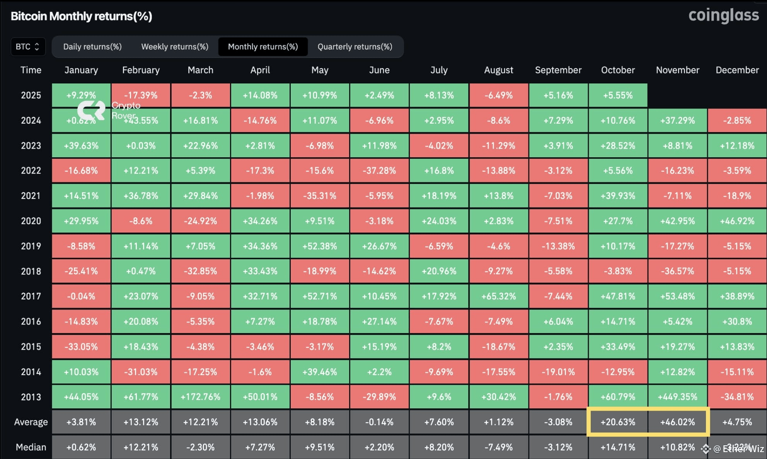Image resolution: width=767 pixels, height=459 pixels.
Task: Click the -37.28% June 2022 cell
Action: pyautogui.click(x=379, y=171)
